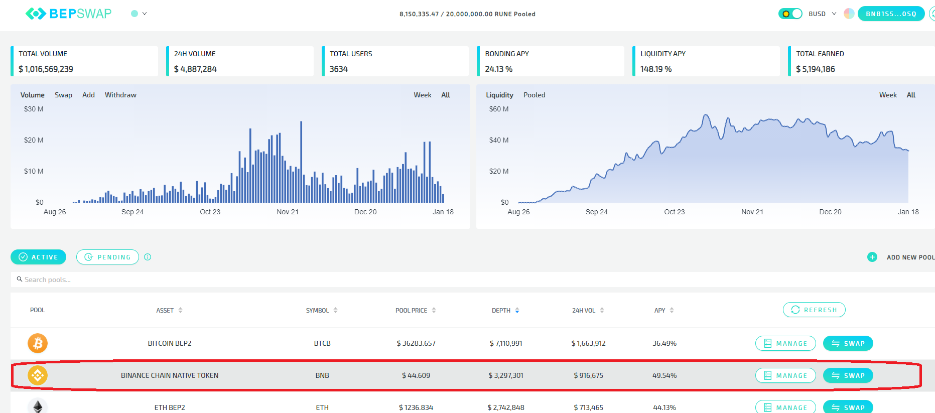Click the LIQUIDITY APY stat card
Viewport: 935px width, 413px height.
[706, 61]
